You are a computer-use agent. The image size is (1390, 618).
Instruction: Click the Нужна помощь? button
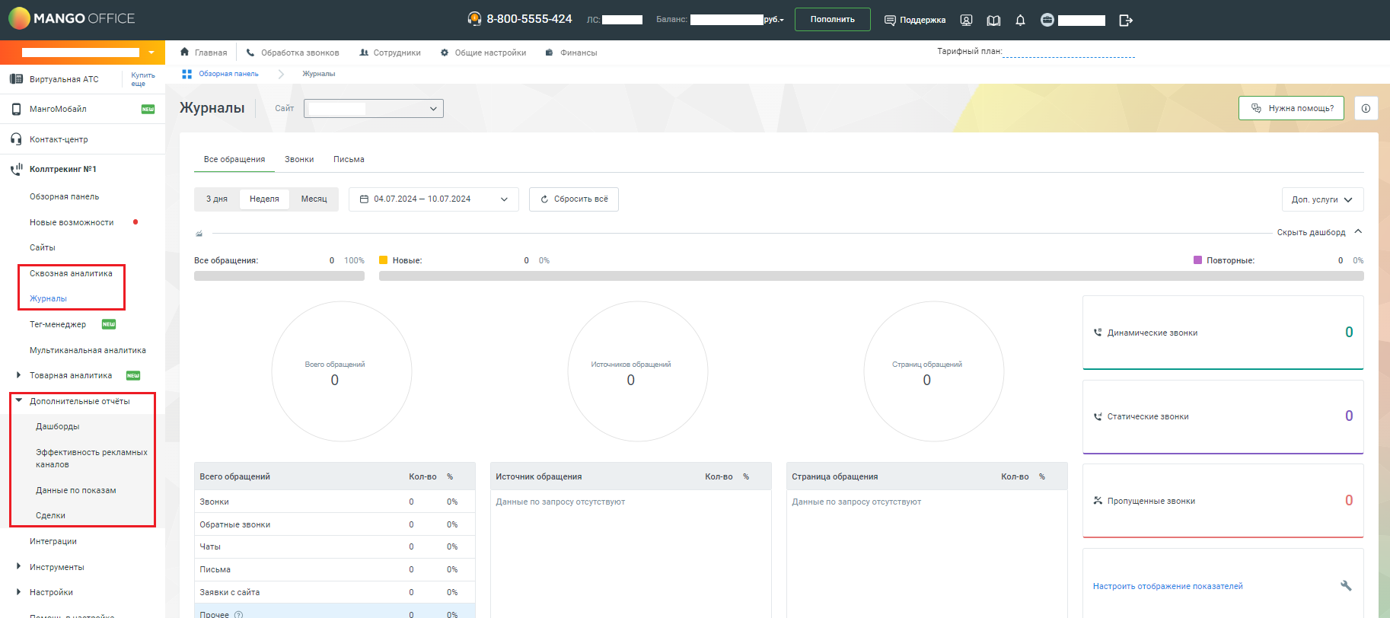click(1291, 108)
